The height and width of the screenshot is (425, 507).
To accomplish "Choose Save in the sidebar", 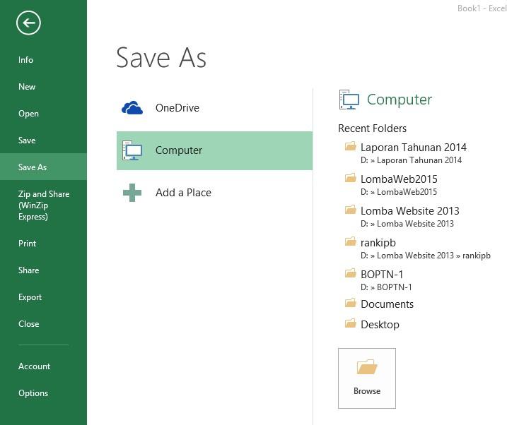I will [x=27, y=140].
